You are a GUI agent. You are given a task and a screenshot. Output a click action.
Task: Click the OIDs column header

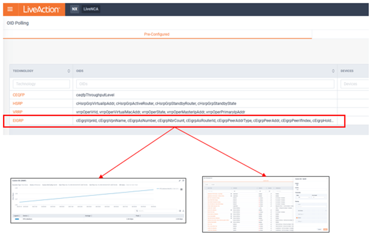pyautogui.click(x=80, y=71)
